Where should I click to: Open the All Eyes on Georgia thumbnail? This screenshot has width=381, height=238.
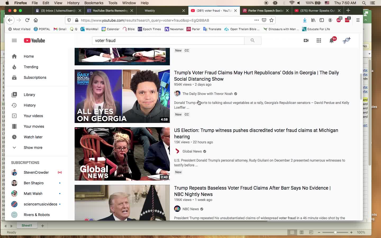coord(122,96)
